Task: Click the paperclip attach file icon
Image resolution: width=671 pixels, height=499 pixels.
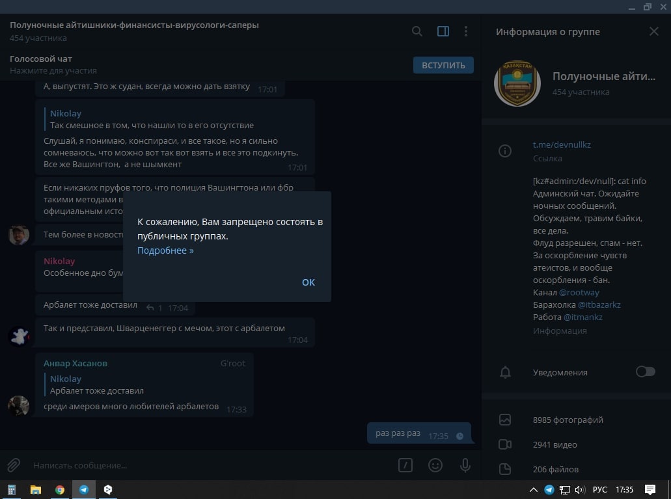Action: click(14, 465)
